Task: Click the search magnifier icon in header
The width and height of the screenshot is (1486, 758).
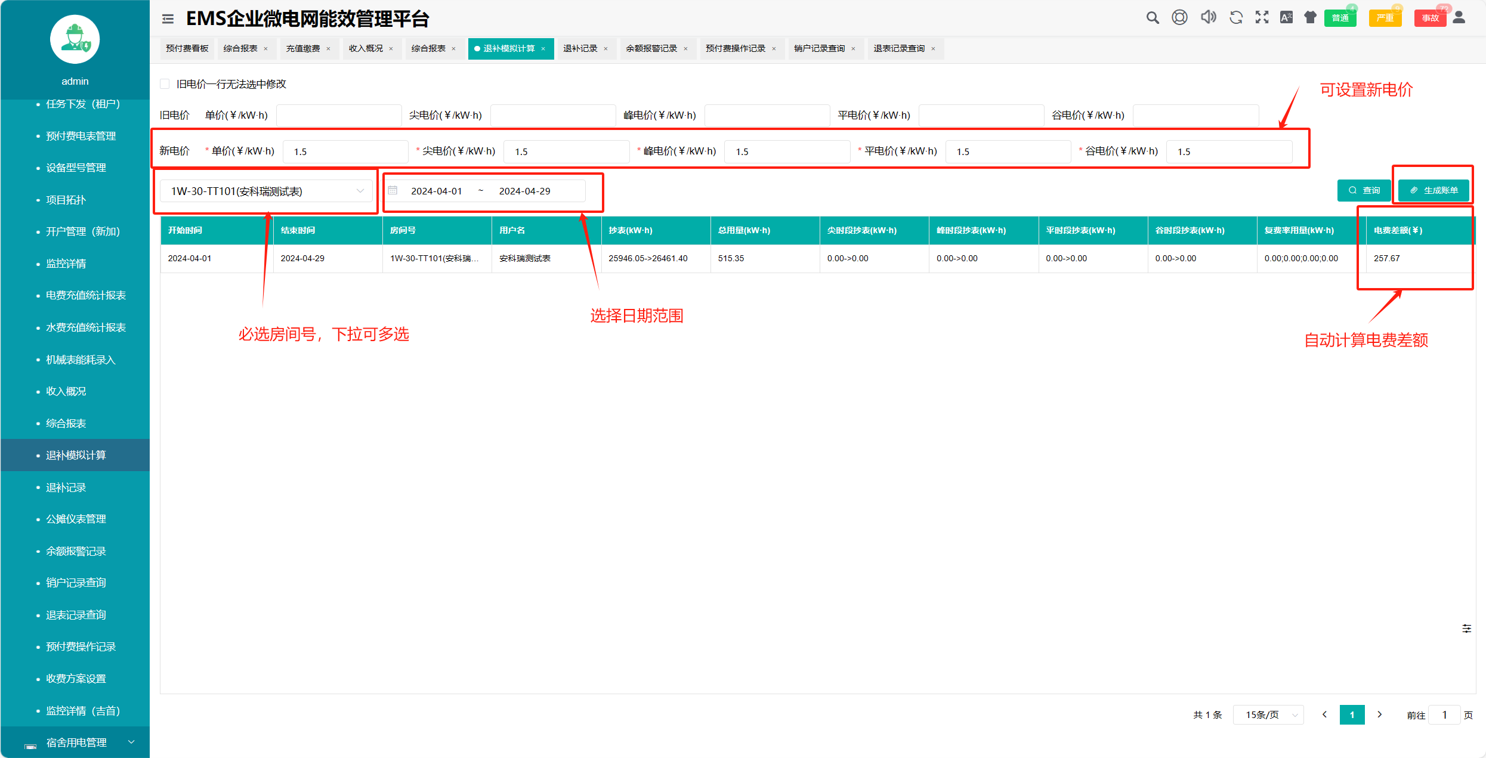Action: (x=1152, y=18)
